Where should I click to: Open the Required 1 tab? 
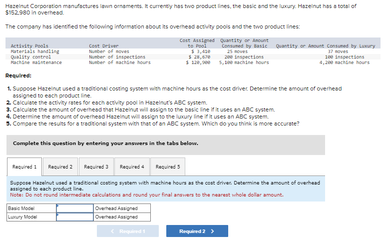(24, 166)
